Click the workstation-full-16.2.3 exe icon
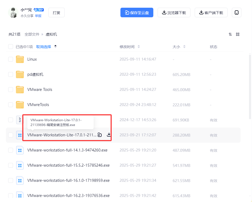The height and width of the screenshot is (202, 252). (20, 195)
